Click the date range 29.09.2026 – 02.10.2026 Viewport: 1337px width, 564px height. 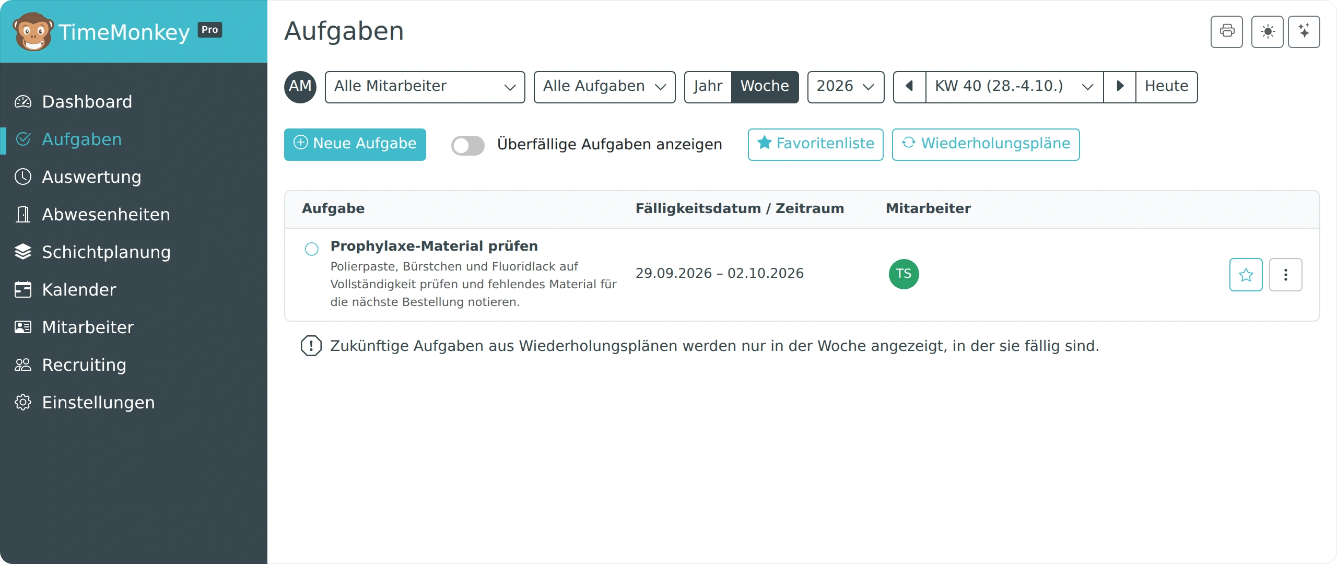coord(720,274)
